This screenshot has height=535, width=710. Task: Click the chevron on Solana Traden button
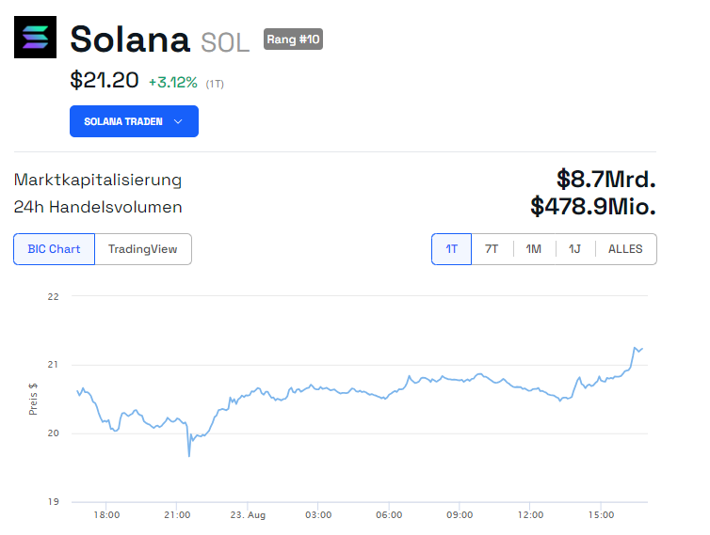[x=178, y=121]
